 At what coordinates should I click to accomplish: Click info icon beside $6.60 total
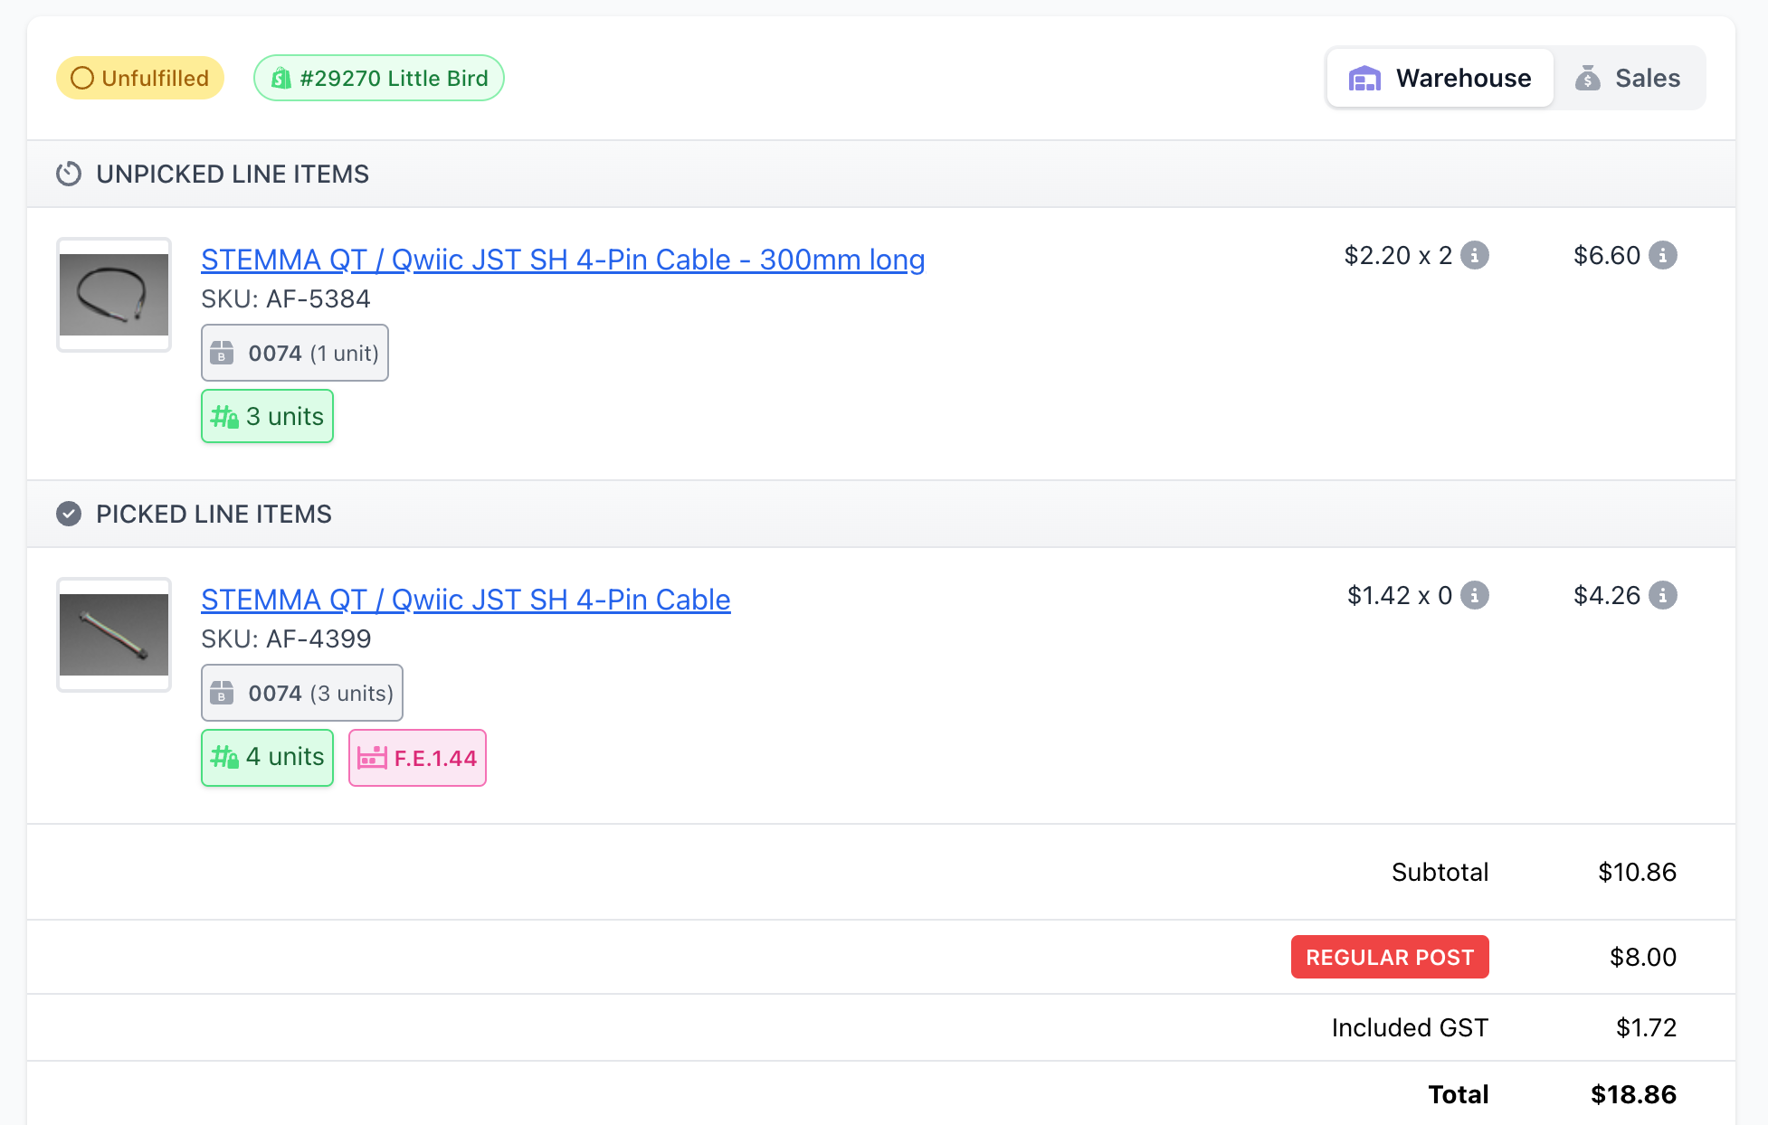[x=1662, y=256]
